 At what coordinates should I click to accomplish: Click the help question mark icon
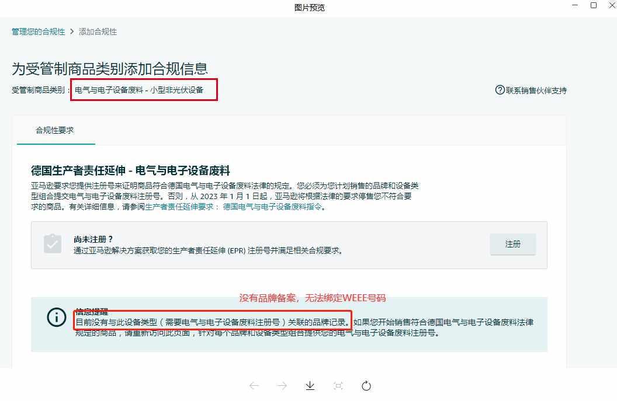coord(500,90)
